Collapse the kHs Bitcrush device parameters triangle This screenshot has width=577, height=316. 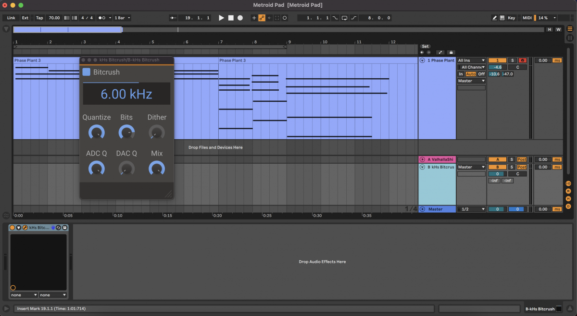[x=19, y=228]
